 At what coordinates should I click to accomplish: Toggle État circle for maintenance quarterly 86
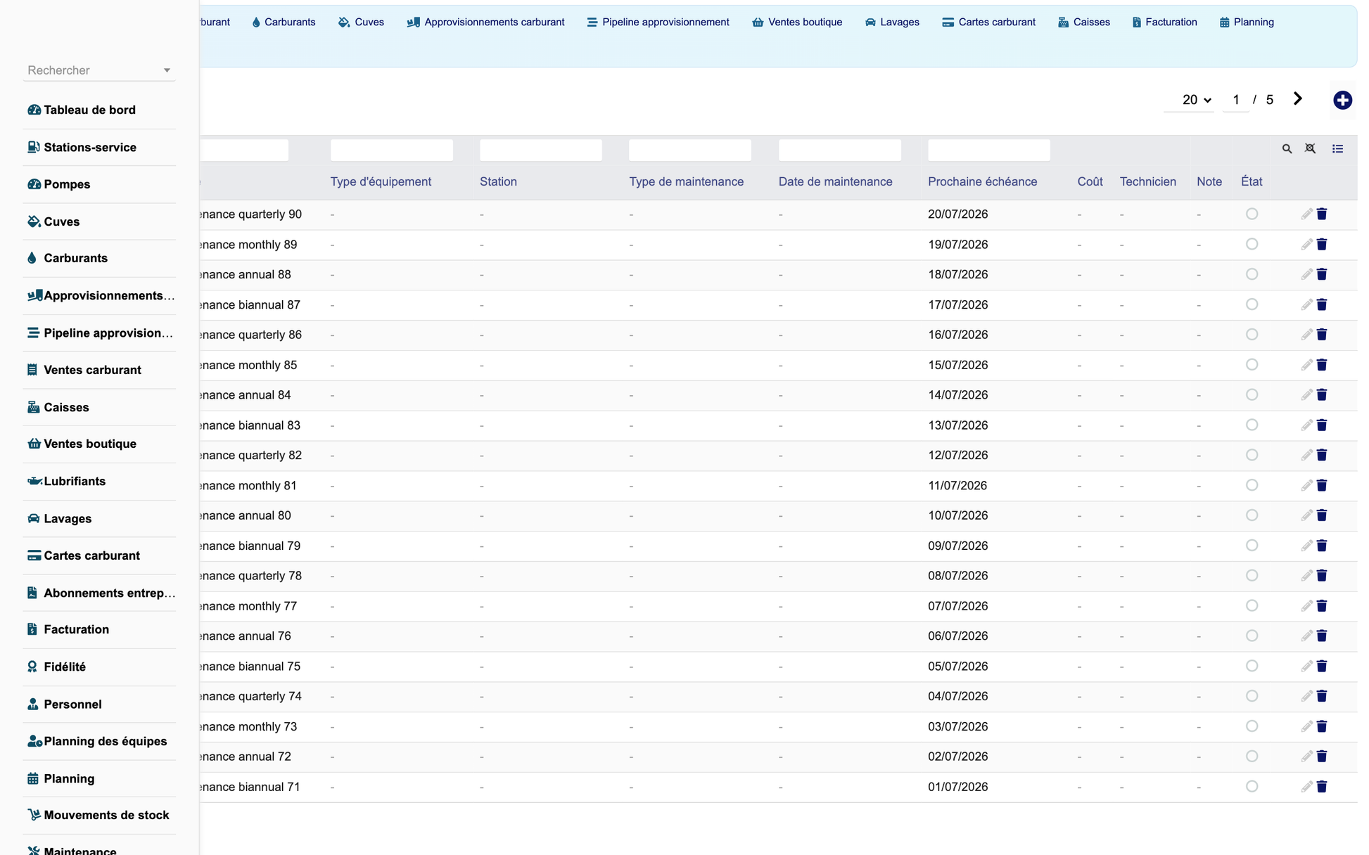[x=1252, y=335]
